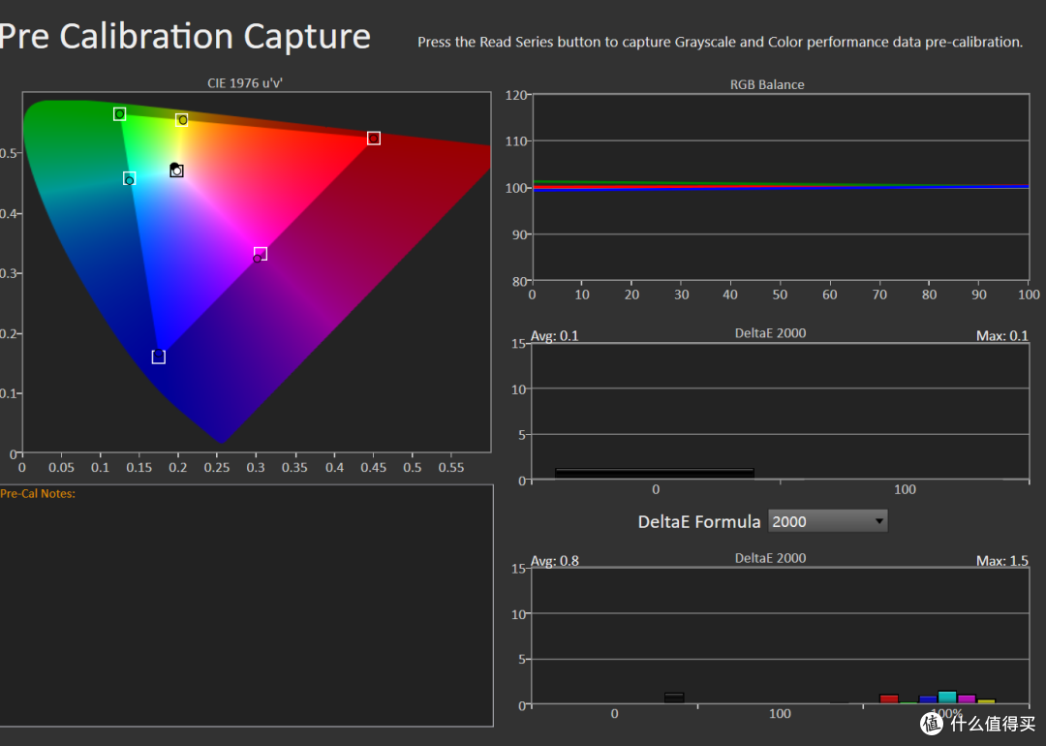Click the yellow bar in color DeltaE chart
This screenshot has height=746, width=1046.
986,700
